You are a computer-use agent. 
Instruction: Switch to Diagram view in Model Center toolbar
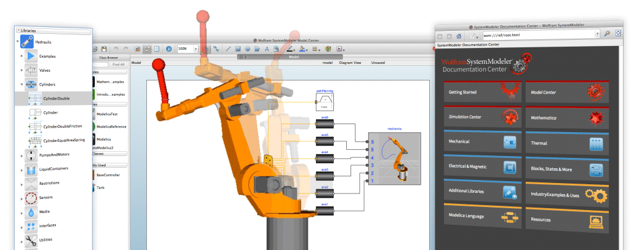coord(147,49)
